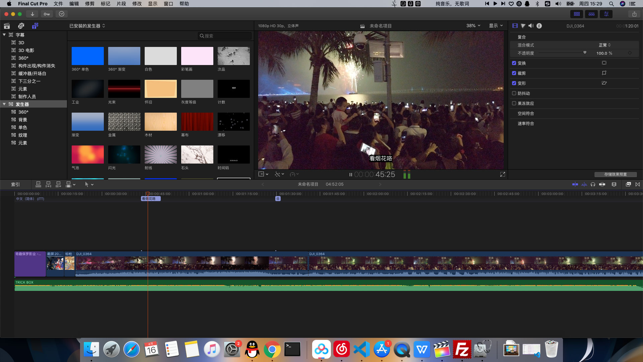Select the 看烟花咯 caption marker

tap(151, 199)
